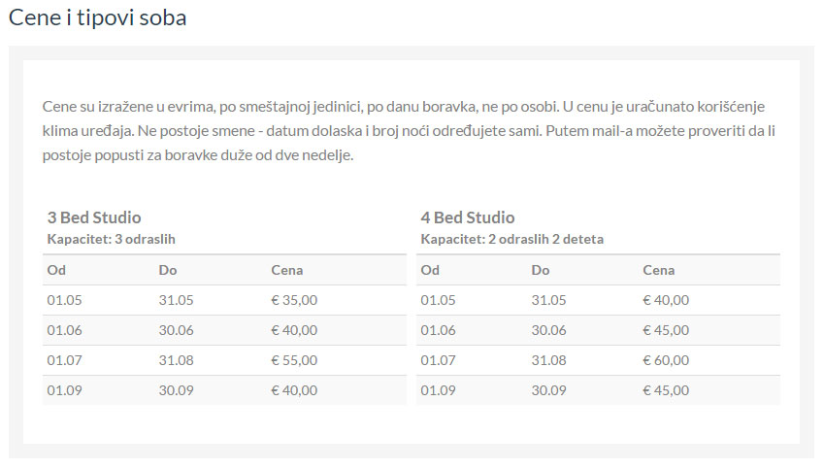The width and height of the screenshot is (824, 468).
Task: Click the 01.06 start date in 4 Bed Studio table
Action: (x=438, y=330)
